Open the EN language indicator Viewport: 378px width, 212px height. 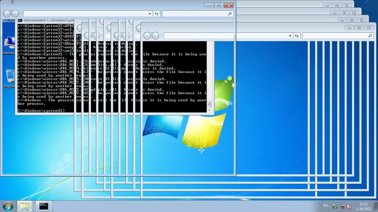tap(325, 206)
